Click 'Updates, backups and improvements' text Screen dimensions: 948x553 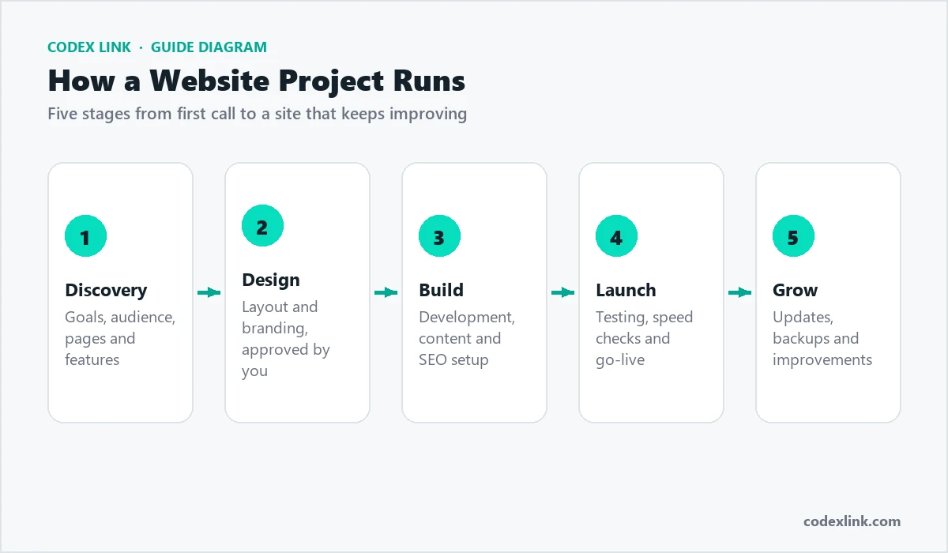coord(822,338)
